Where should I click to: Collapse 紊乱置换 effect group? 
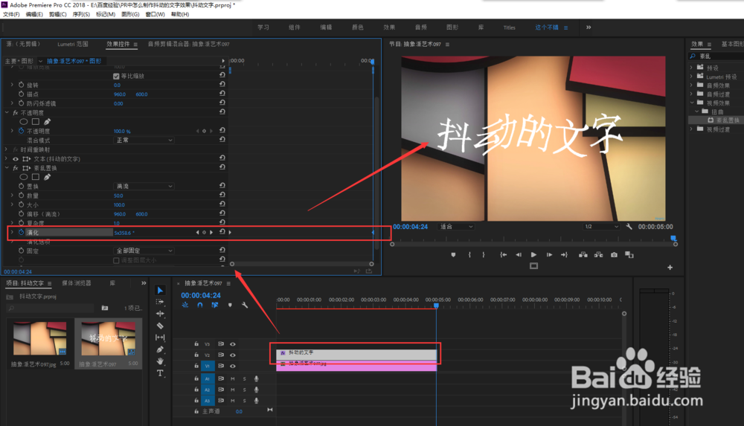pos(7,168)
